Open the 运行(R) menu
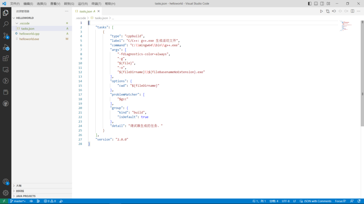 [x=82, y=4]
